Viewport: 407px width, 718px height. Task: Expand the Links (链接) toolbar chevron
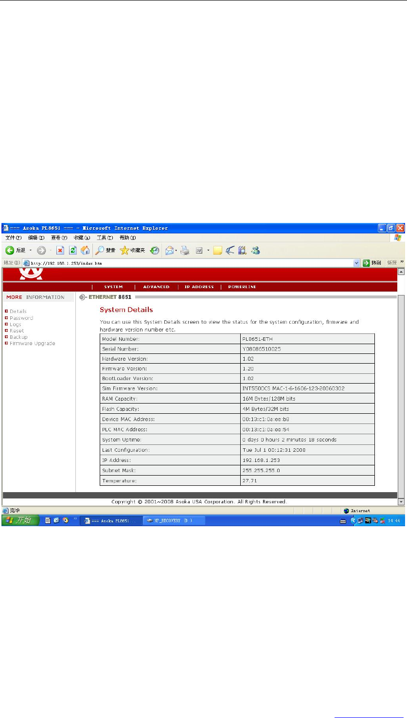(x=402, y=262)
